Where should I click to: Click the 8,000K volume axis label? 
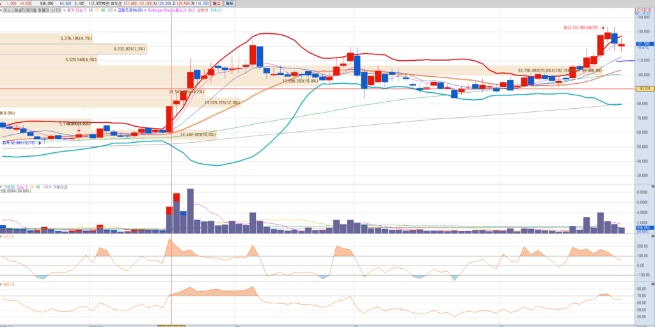click(643, 193)
